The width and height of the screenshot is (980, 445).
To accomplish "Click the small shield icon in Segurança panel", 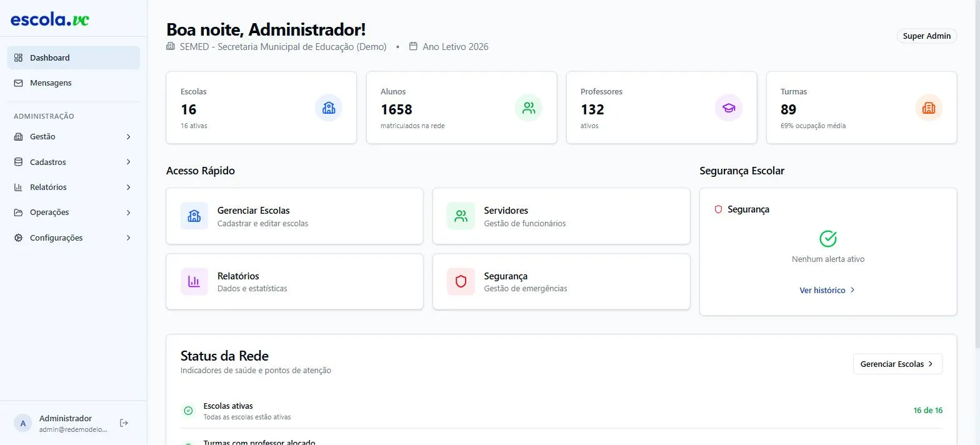I will [718, 209].
